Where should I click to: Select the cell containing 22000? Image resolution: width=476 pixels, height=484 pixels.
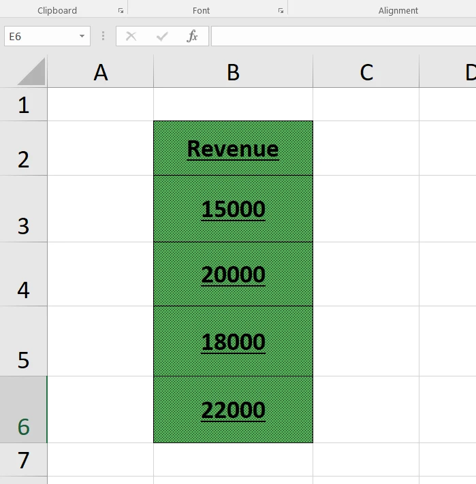pos(233,410)
